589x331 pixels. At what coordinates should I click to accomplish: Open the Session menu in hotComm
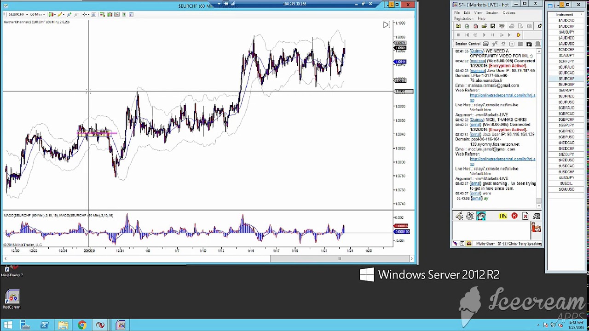pyautogui.click(x=492, y=12)
